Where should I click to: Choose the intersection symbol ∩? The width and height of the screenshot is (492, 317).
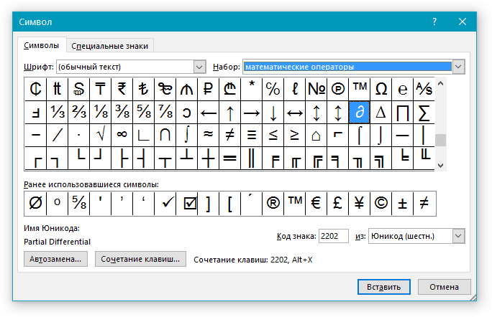pos(165,135)
